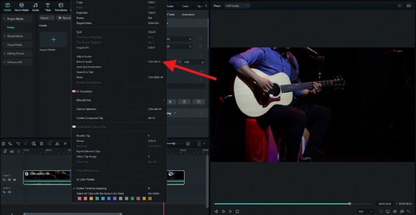The height and width of the screenshot is (215, 416).
Task: Click the timeline zoom slider handle
Action: [174, 144]
